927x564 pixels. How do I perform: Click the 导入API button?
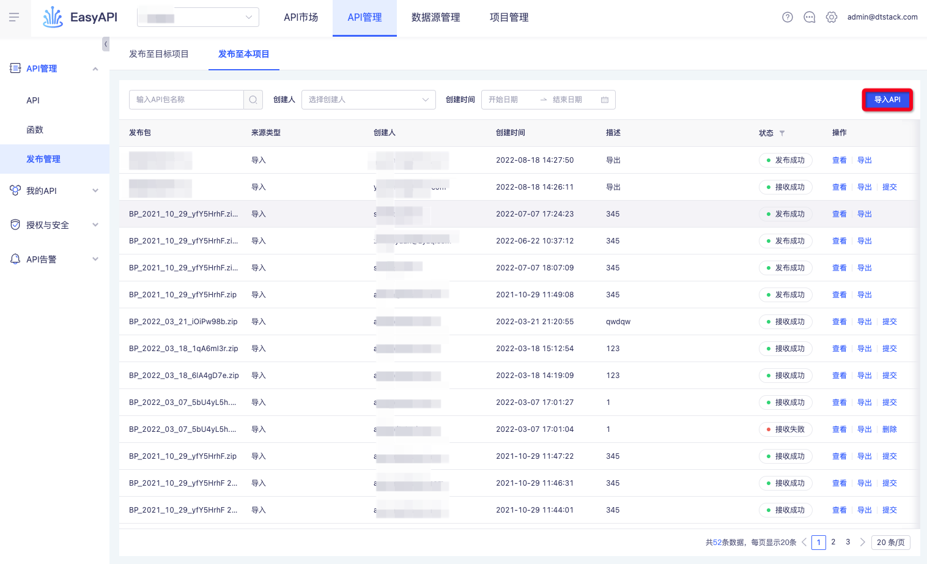tap(887, 100)
